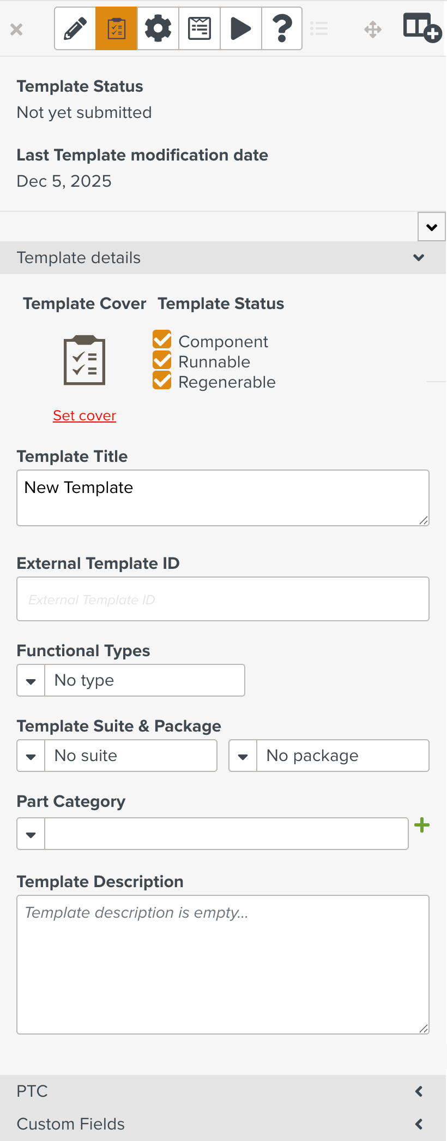This screenshot has width=447, height=1141.
Task: Select the clipboard checklist template details icon
Action: 117,28
